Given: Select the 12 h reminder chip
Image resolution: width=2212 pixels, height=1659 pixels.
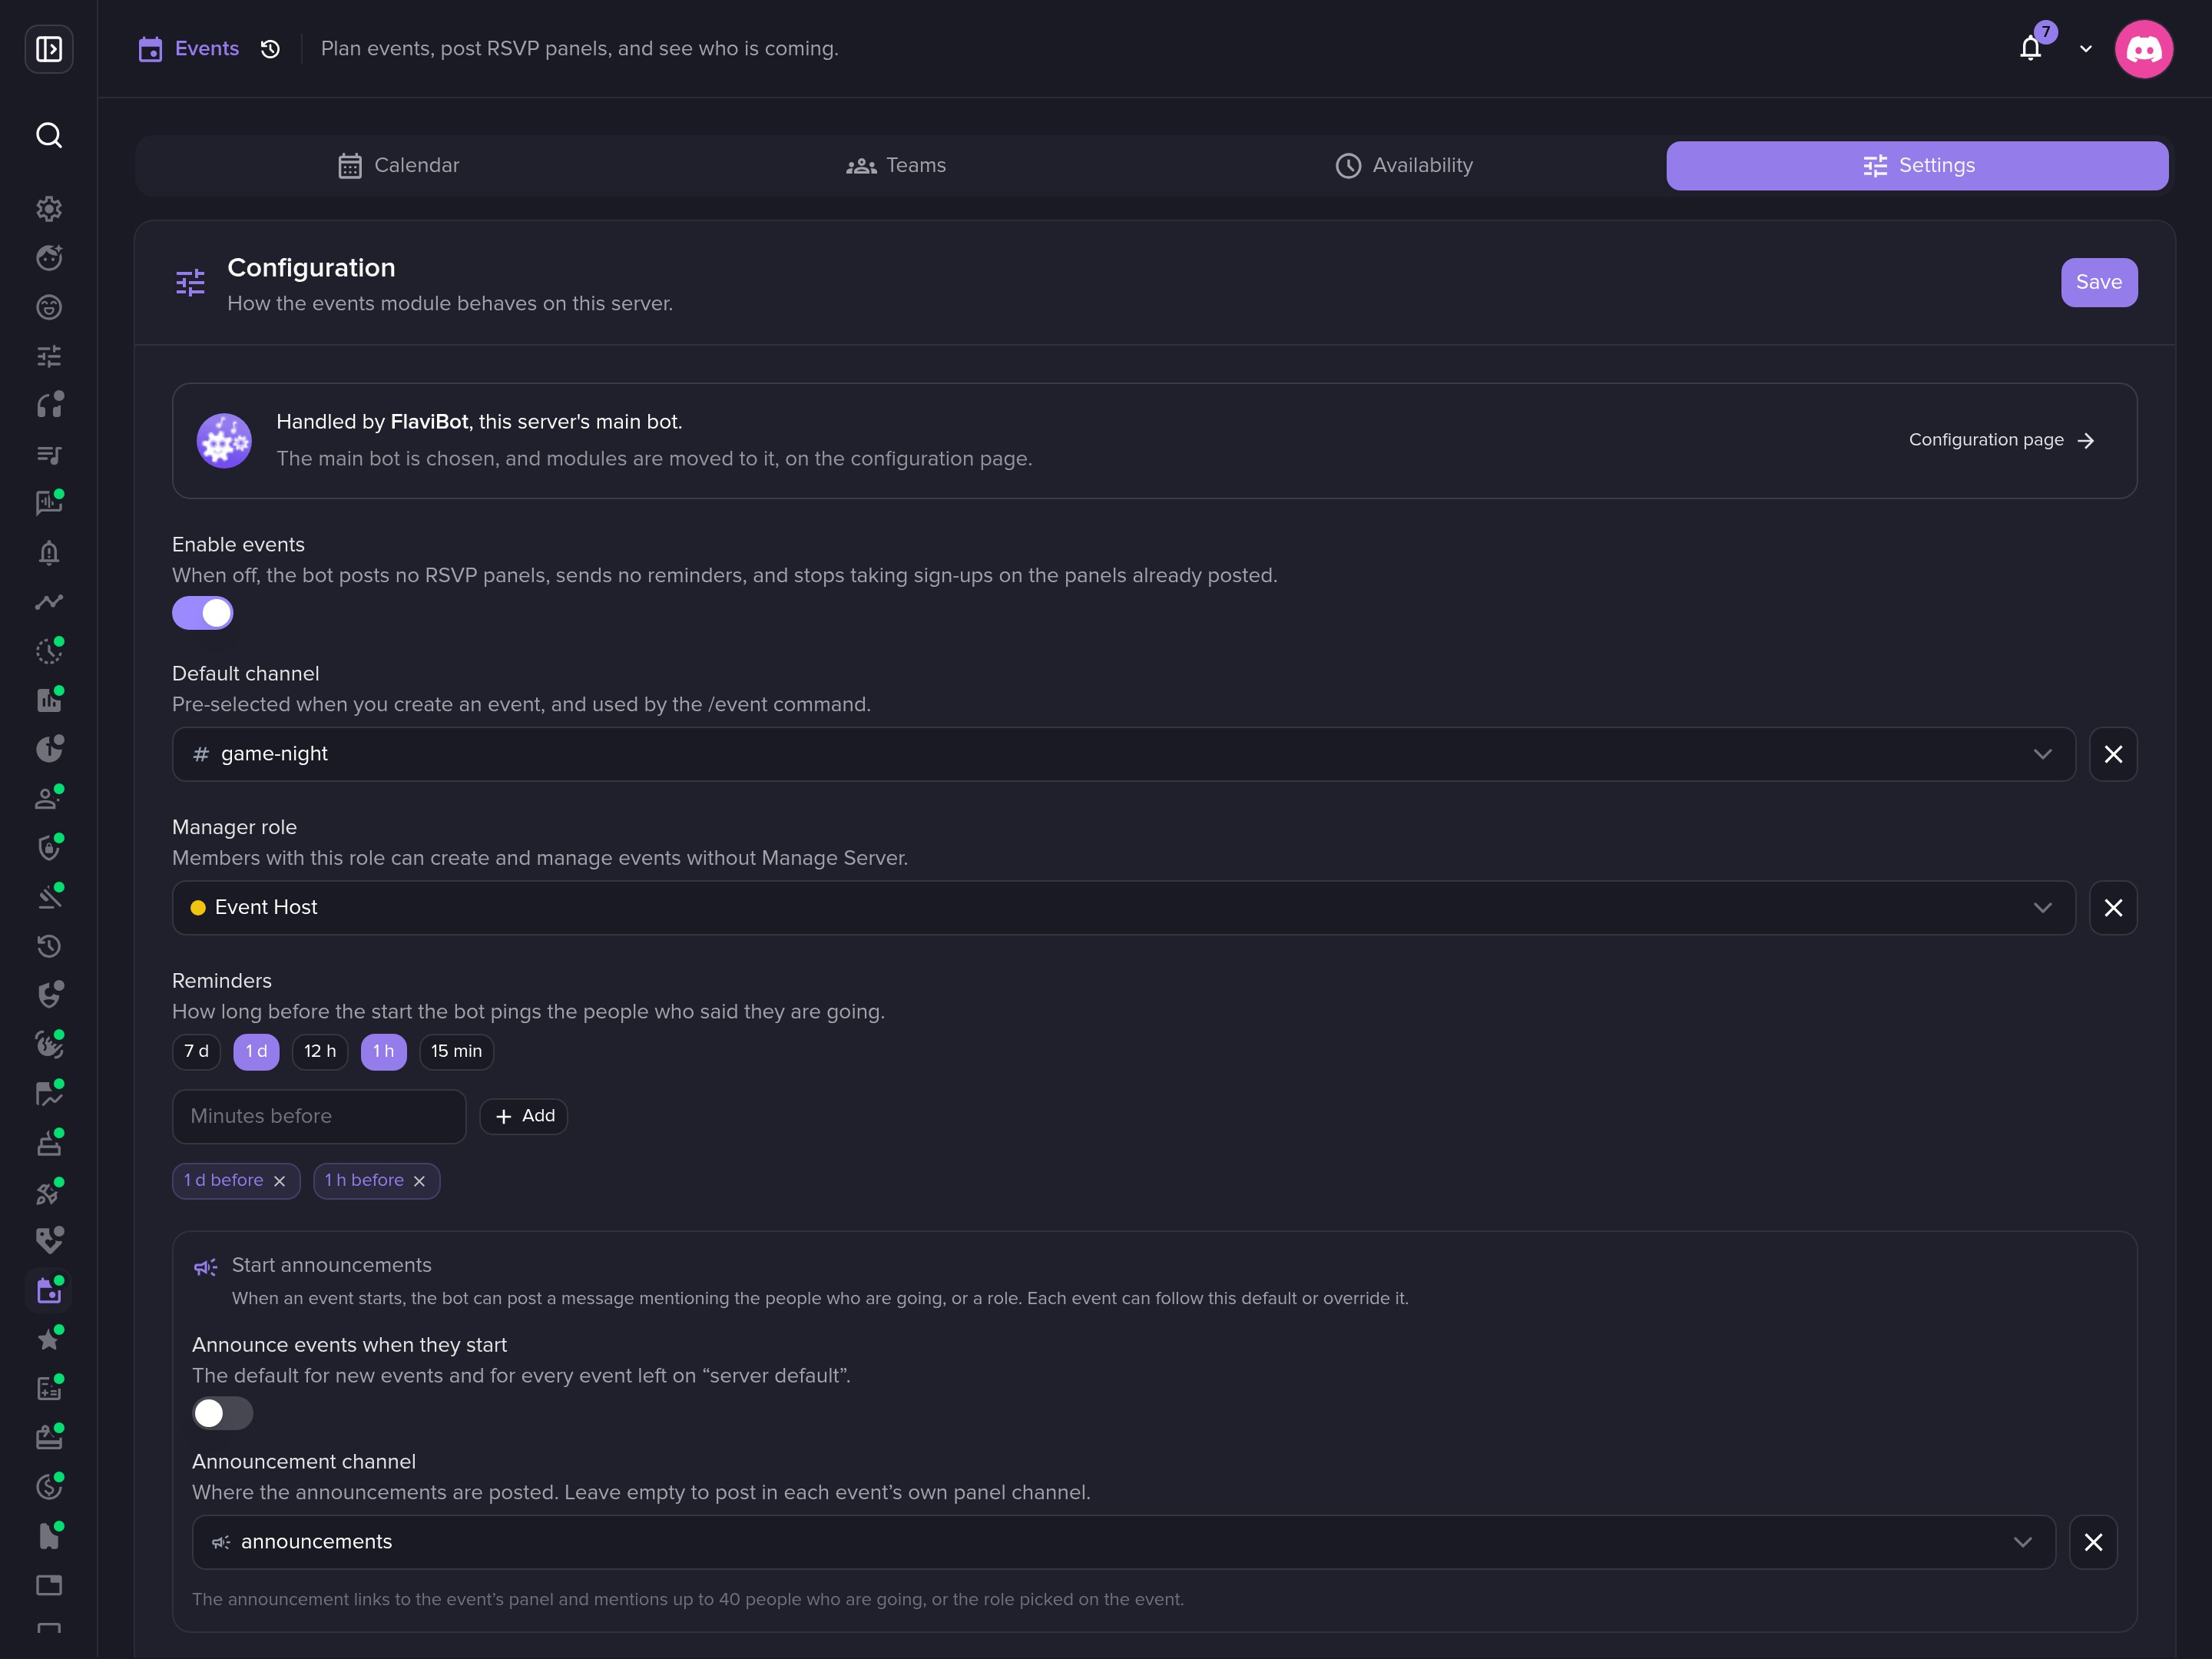Looking at the screenshot, I should coord(320,1051).
